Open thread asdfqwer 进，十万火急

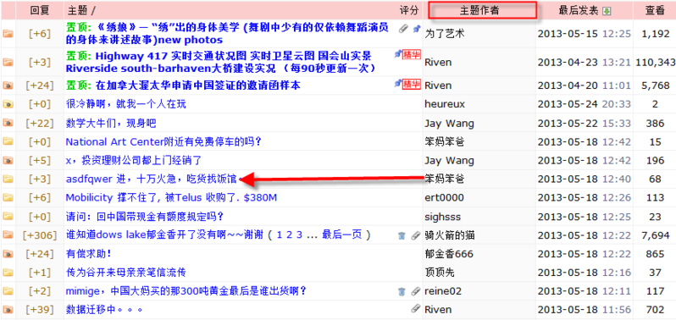coord(152,179)
